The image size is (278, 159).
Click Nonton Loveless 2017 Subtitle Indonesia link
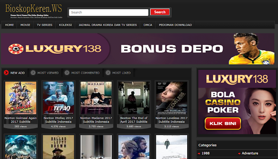(172, 120)
